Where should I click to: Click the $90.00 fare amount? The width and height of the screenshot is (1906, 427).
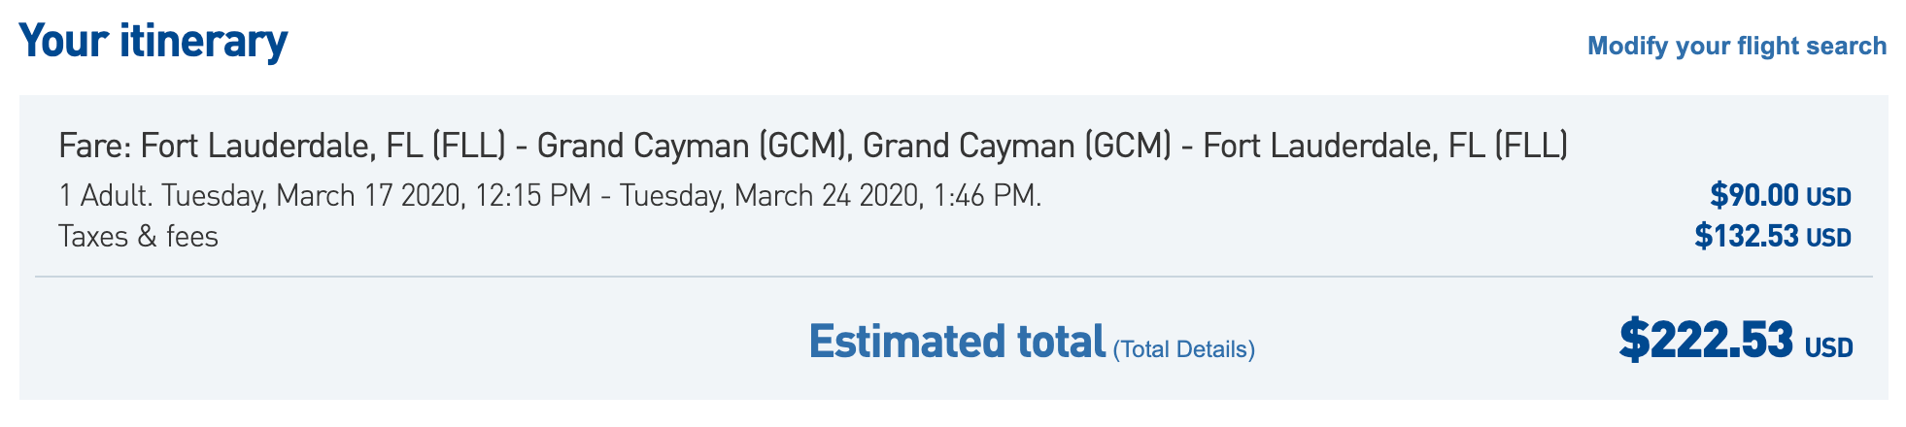point(1753,196)
